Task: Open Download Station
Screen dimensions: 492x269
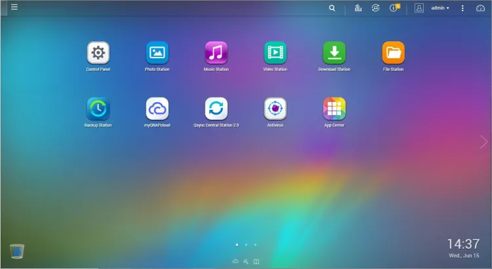Action: coord(334,52)
